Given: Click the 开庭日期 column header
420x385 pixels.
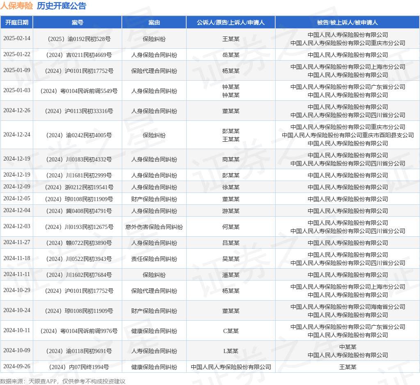Looking at the screenshot, I should point(16,23).
